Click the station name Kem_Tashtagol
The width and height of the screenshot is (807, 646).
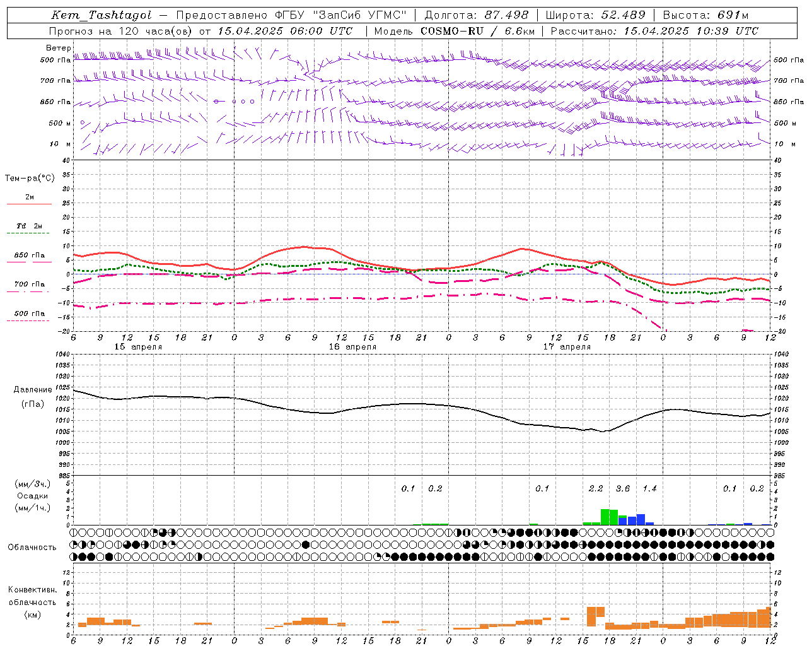[x=101, y=15]
